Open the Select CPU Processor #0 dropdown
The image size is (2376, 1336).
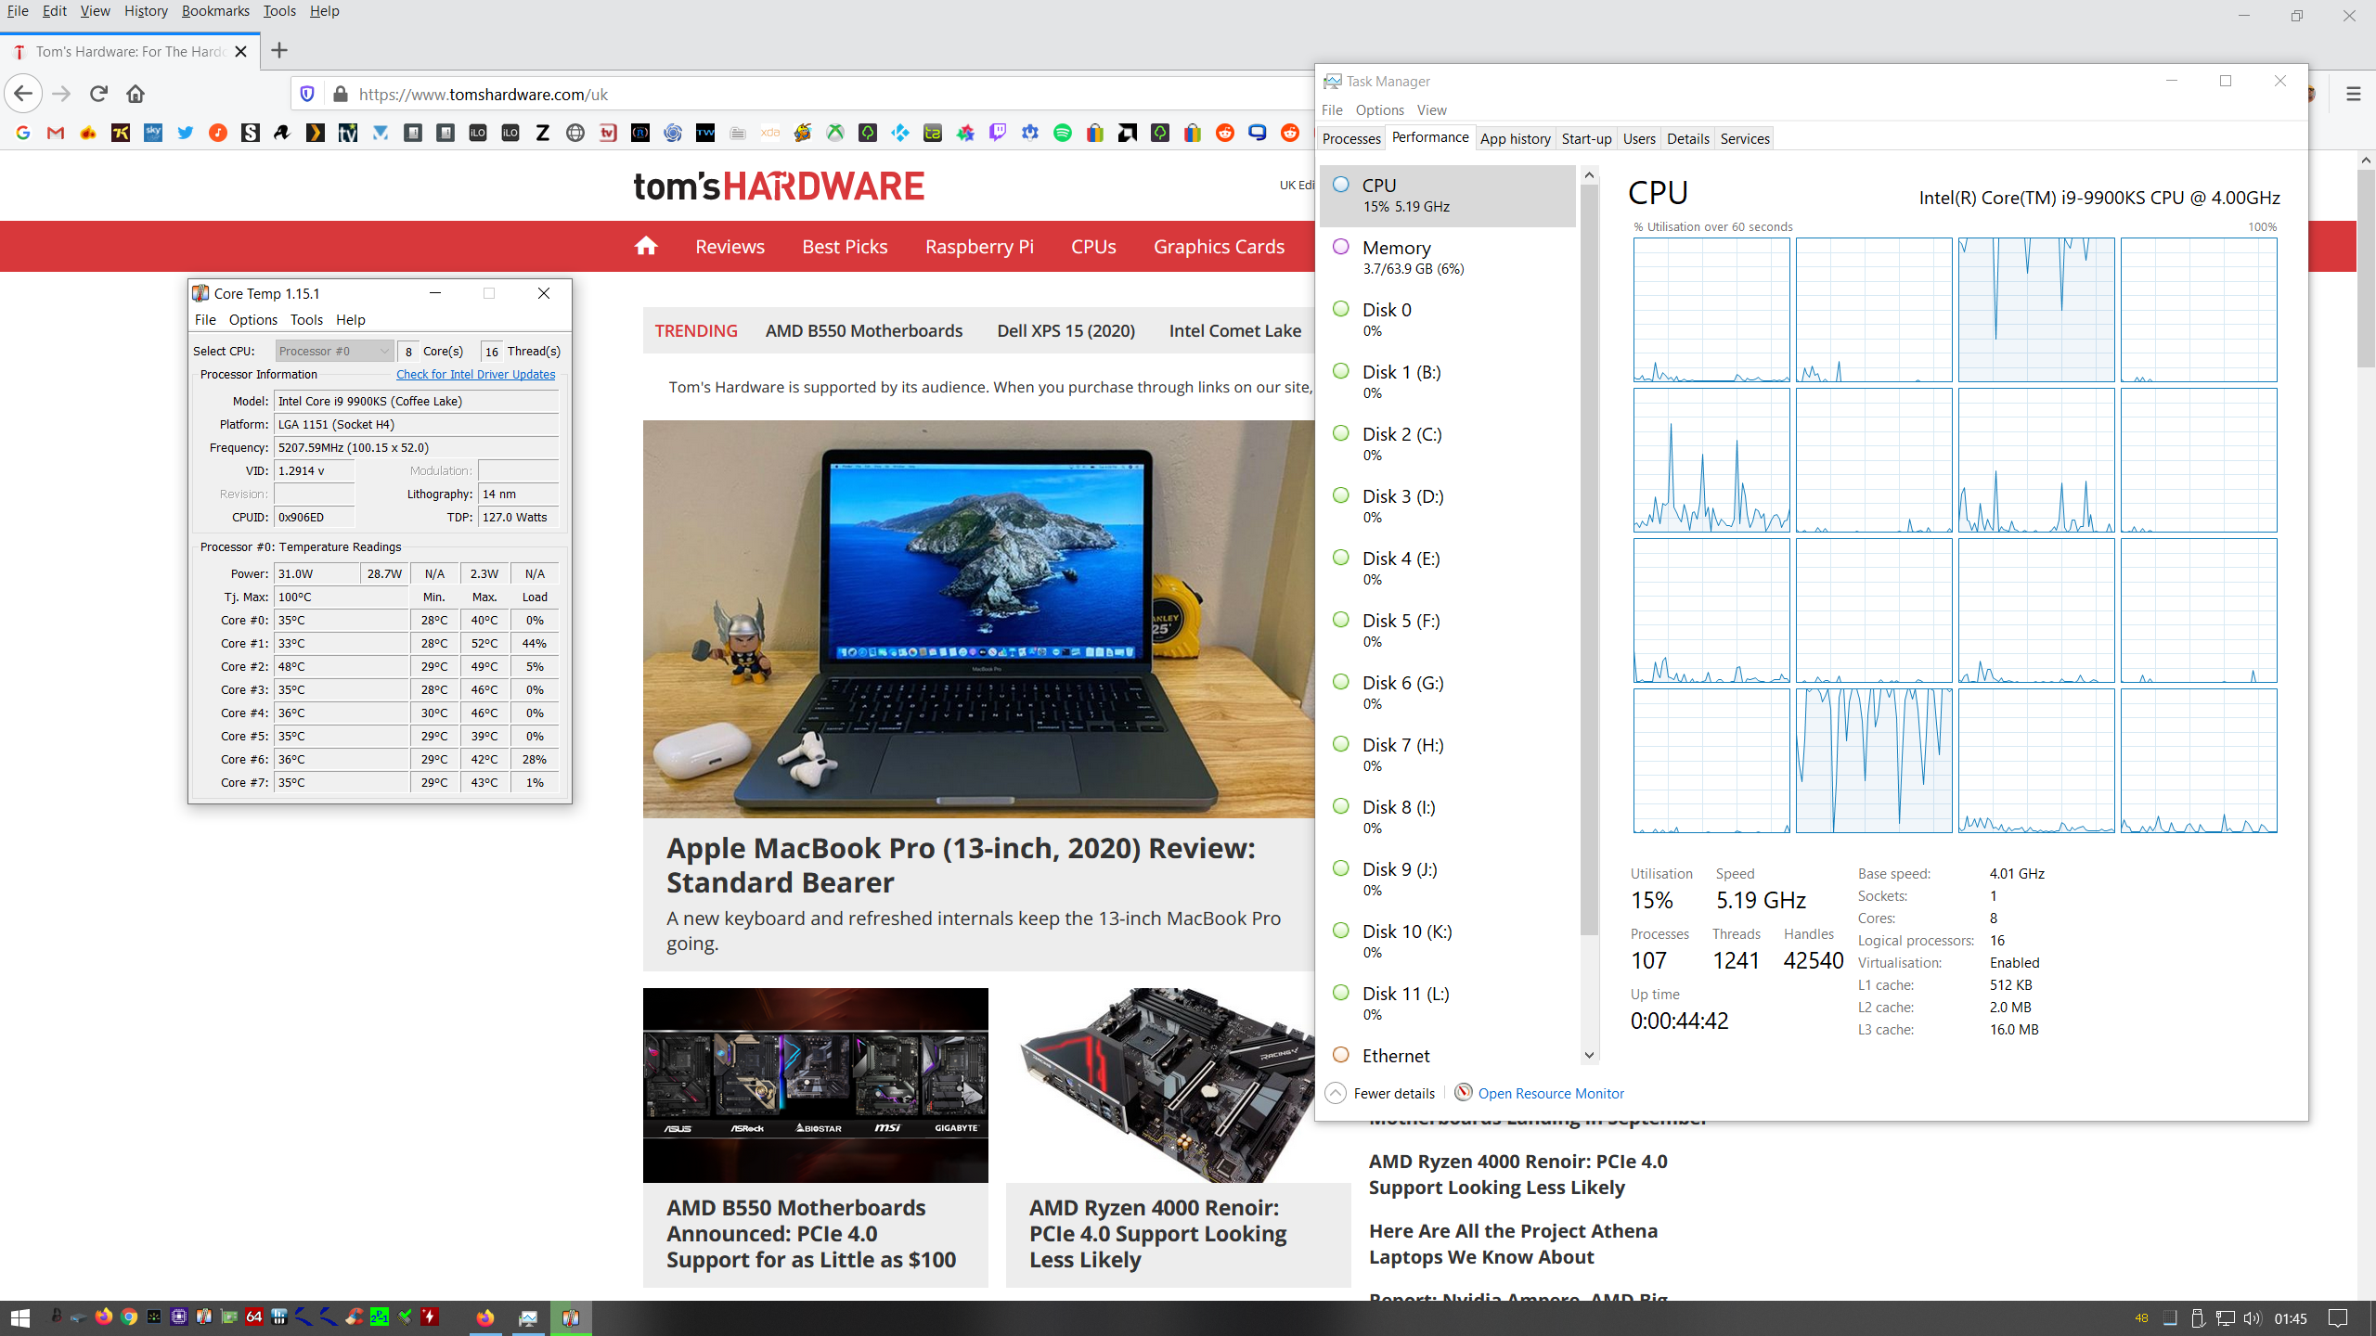click(334, 351)
